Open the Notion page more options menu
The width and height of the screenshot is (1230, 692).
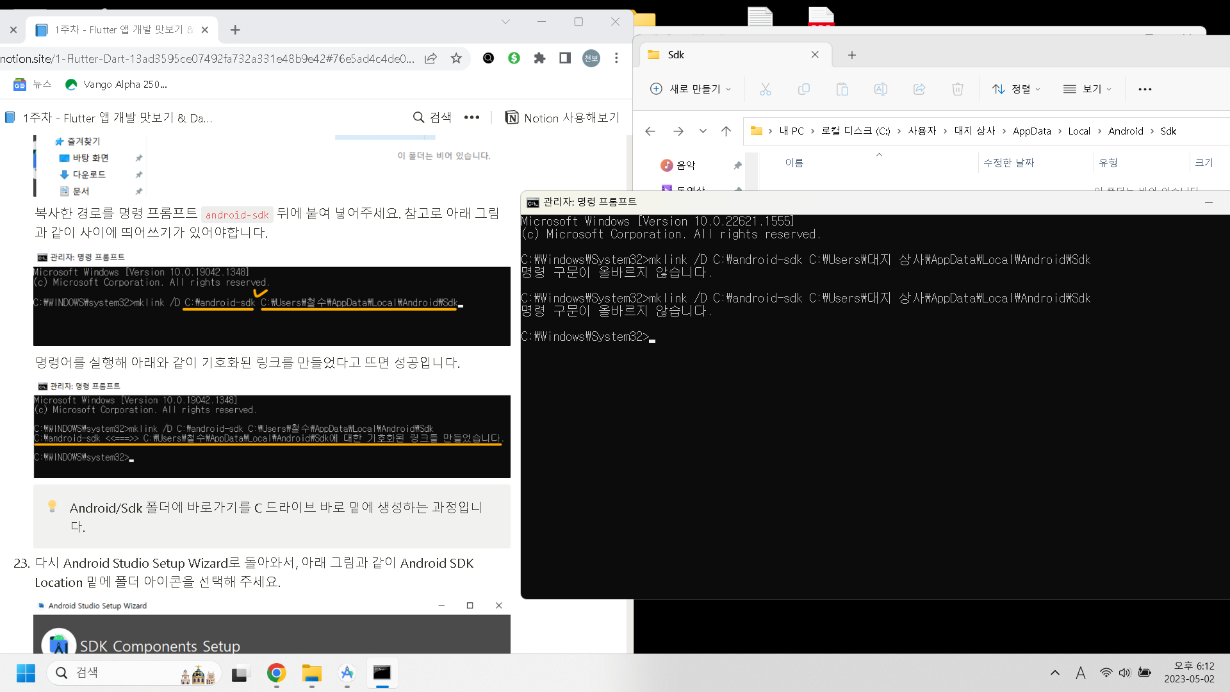coord(472,117)
